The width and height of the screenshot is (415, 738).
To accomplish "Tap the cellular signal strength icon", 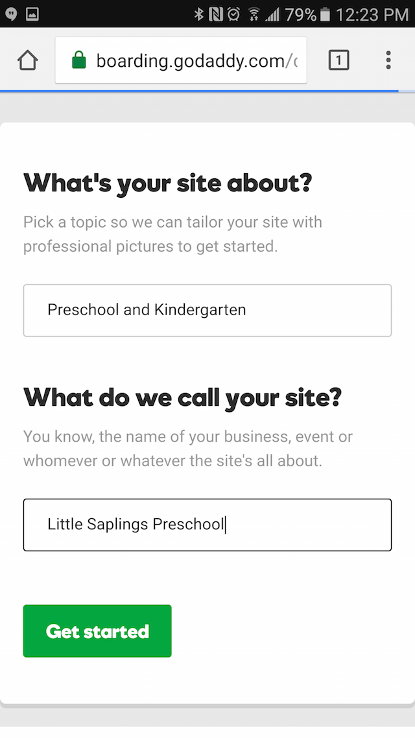I will pyautogui.click(x=272, y=14).
